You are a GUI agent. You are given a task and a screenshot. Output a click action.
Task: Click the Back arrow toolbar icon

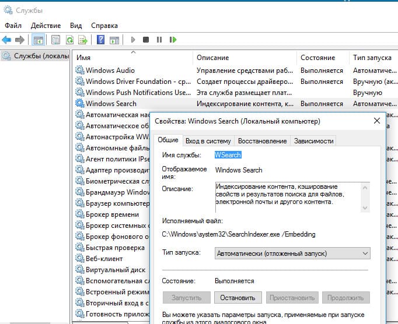[x=6, y=40]
